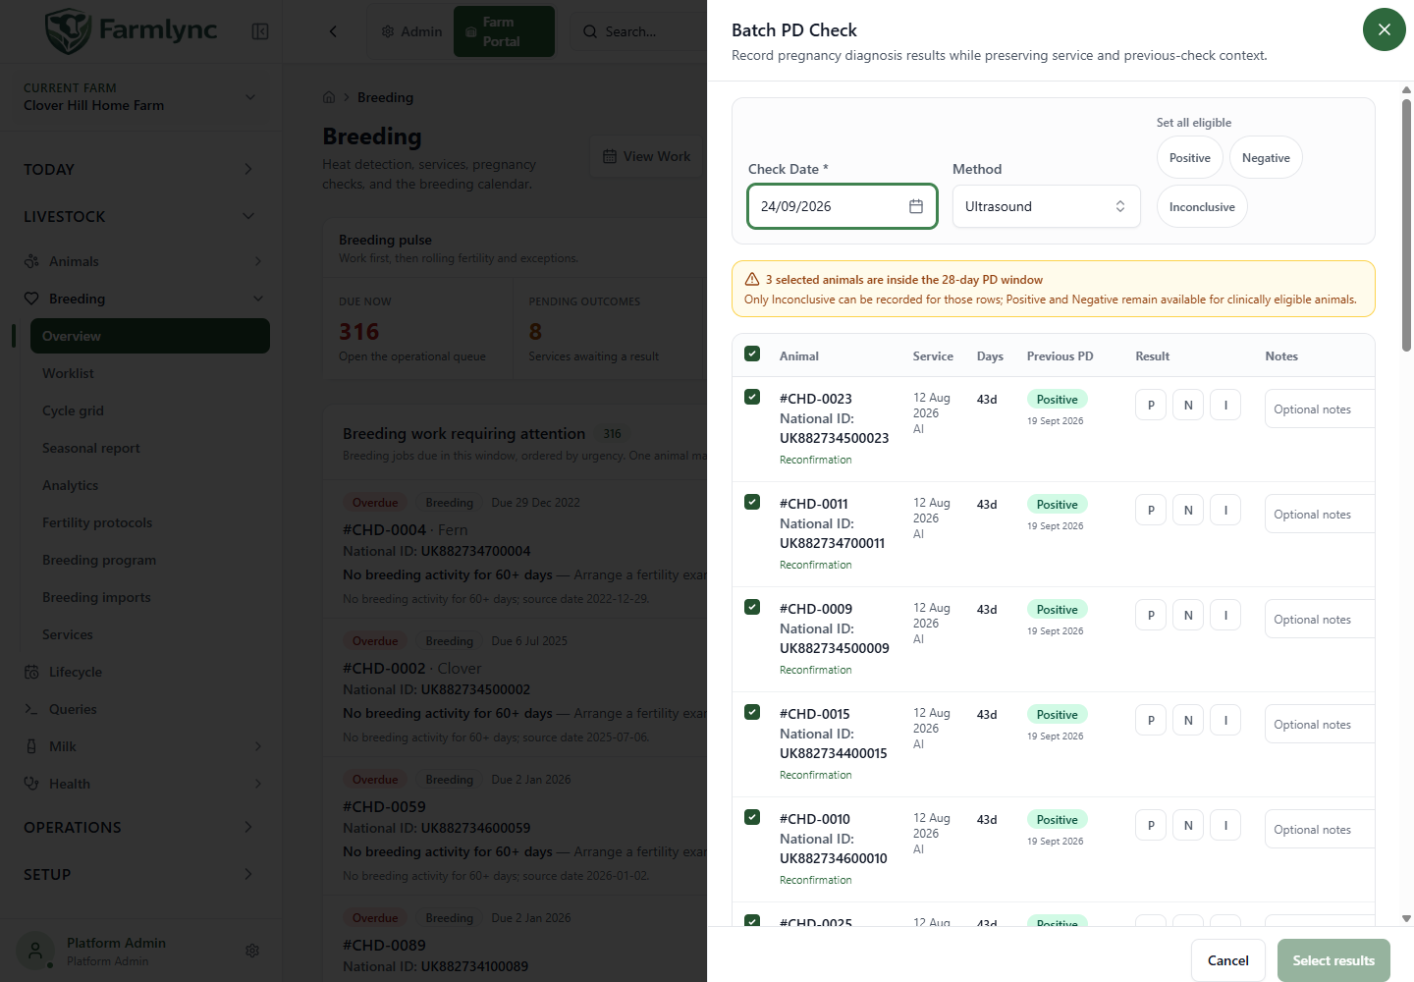1414x982 pixels.
Task: Click the search magnifier icon
Action: [590, 31]
